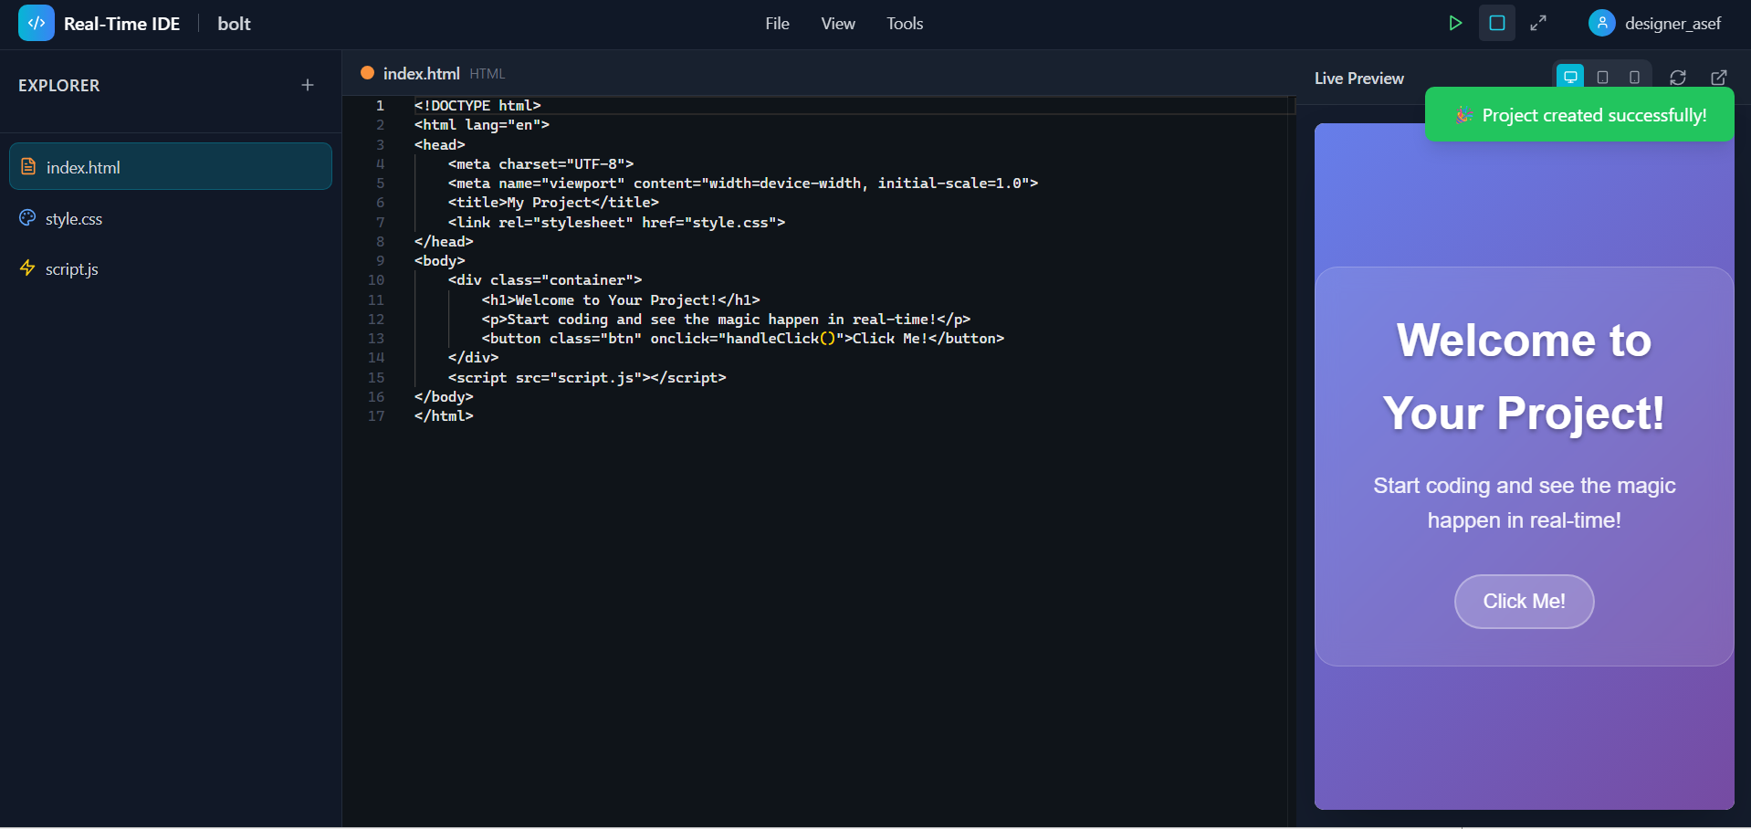1751x829 pixels.
Task: Click the link rel="stylesheet" code line
Action: (x=616, y=223)
